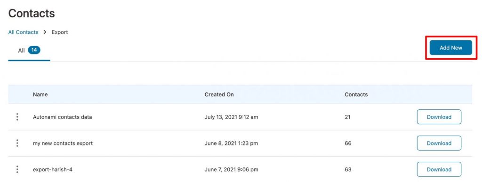Click the Name column header
This screenshot has height=182, width=482.
pyautogui.click(x=40, y=94)
